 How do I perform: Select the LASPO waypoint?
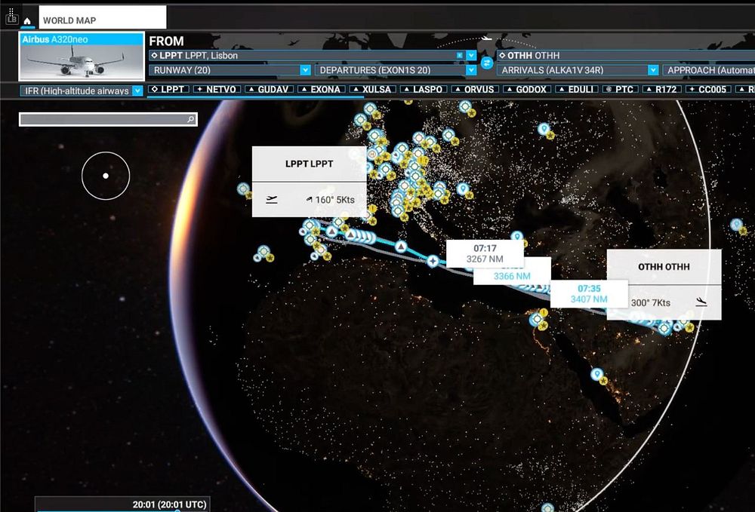tap(424, 89)
